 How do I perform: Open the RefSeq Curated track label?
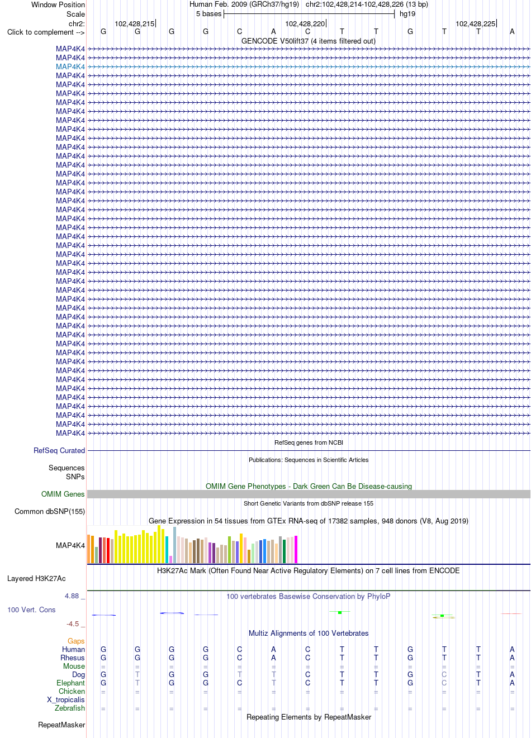(59, 450)
